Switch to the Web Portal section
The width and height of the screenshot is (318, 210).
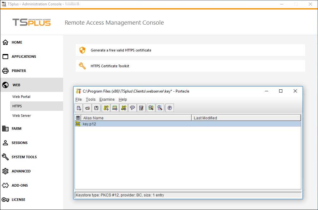pyautogui.click(x=21, y=97)
